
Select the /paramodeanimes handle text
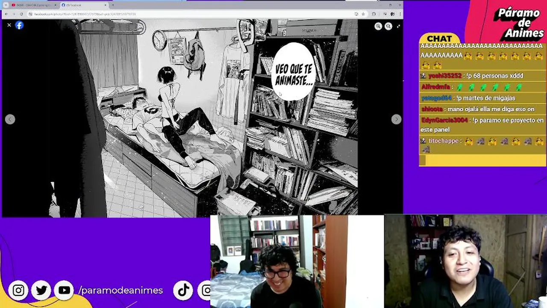(x=121, y=290)
